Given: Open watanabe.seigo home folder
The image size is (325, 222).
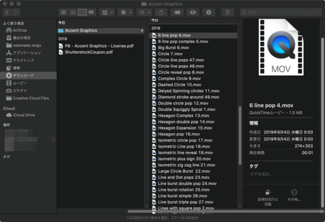Looking at the screenshot, I should [28, 45].
